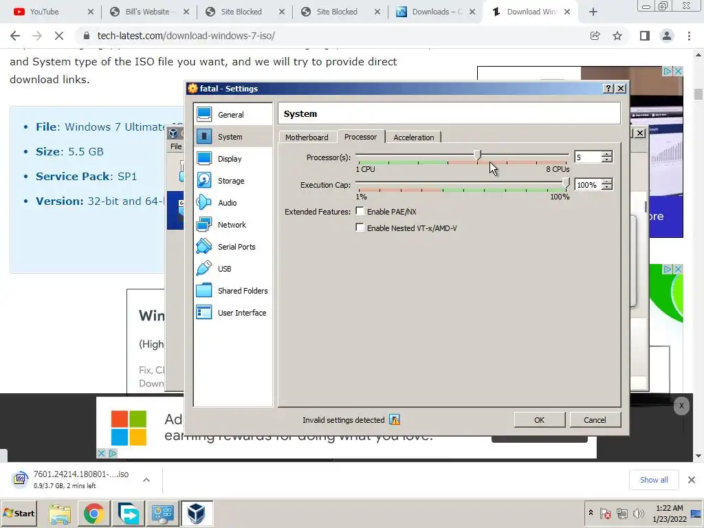Go back to previous page
Image resolution: width=704 pixels, height=528 pixels.
click(x=15, y=36)
